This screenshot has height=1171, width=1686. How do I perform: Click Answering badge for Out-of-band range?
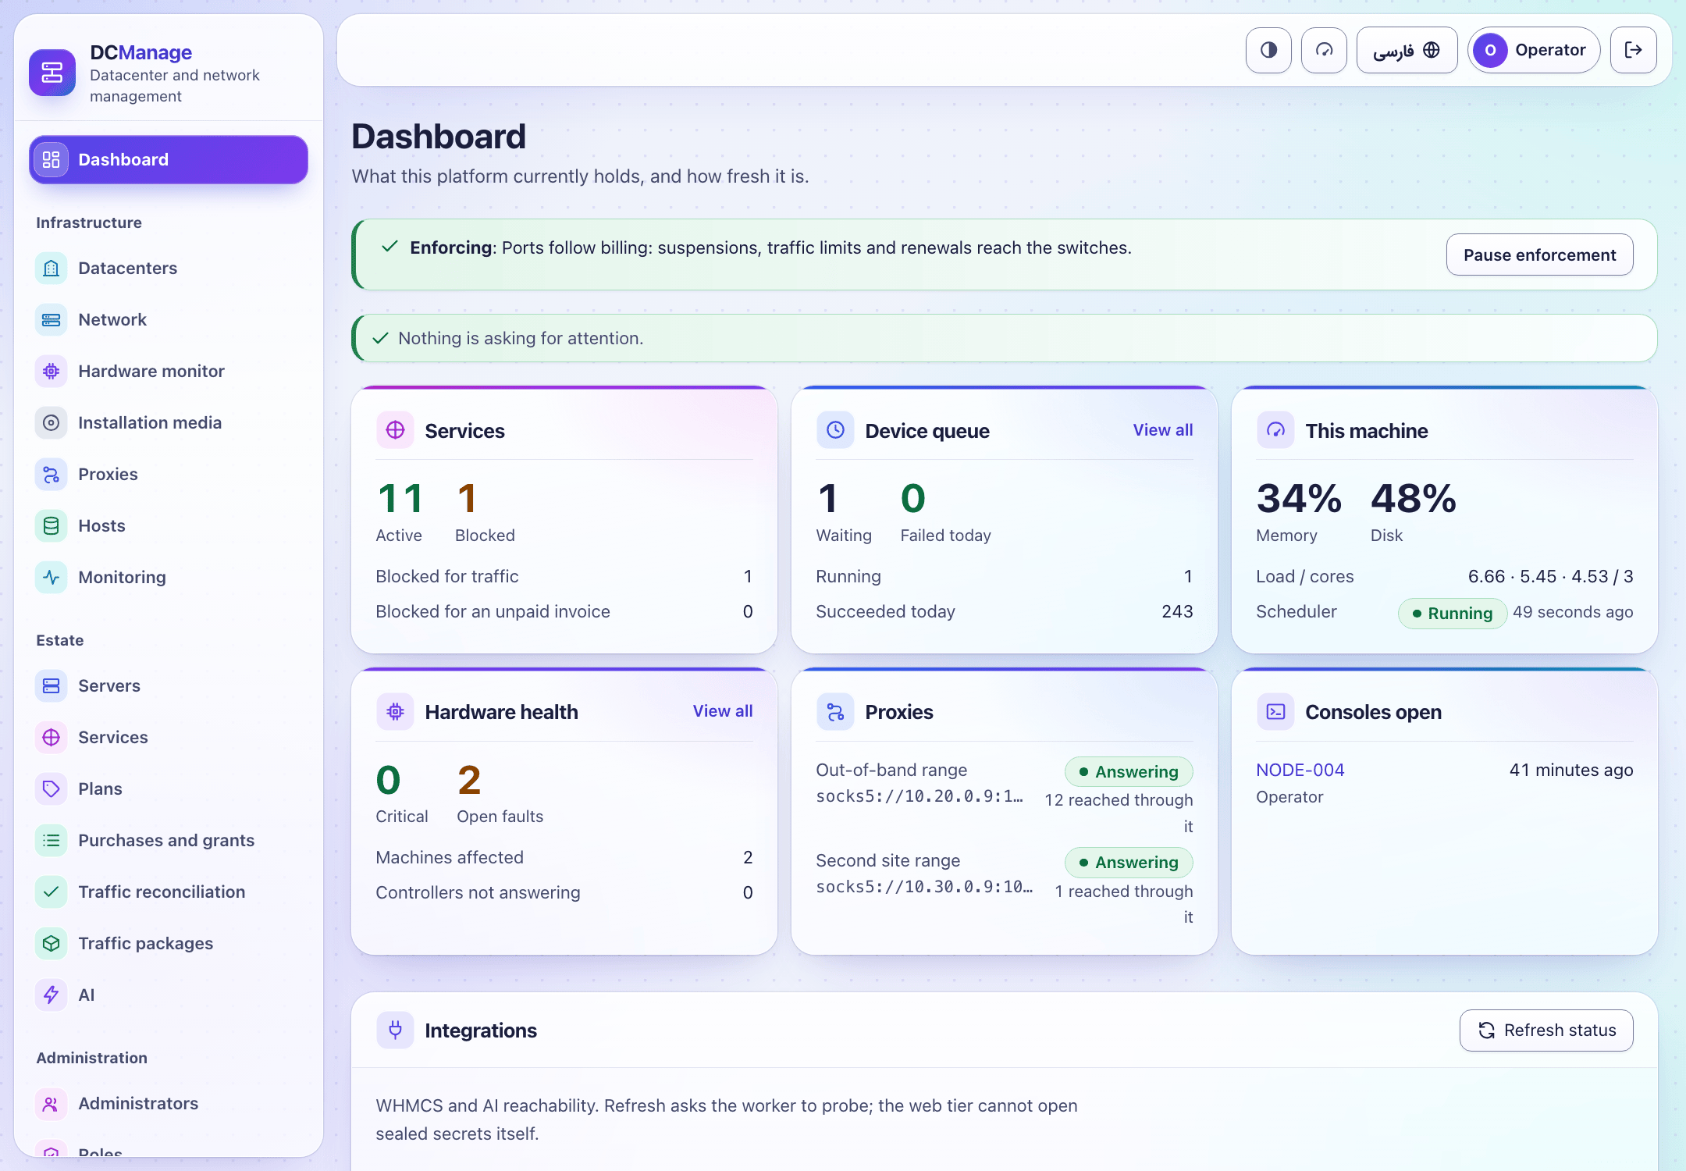point(1129,771)
